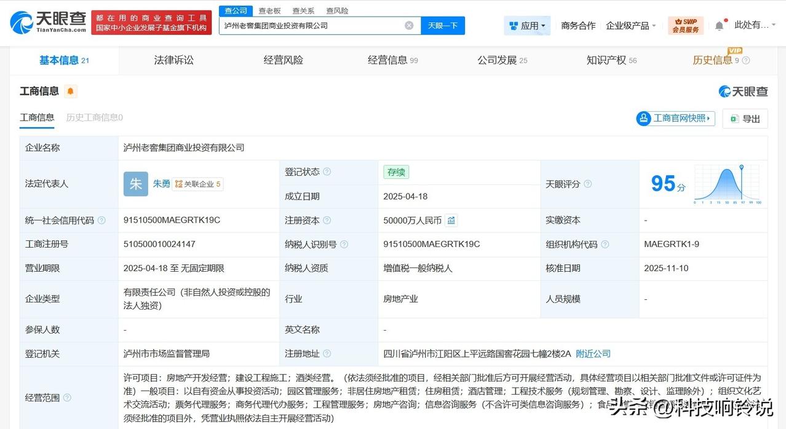The width and height of the screenshot is (786, 429).
Task: Click the establishment date 2025-04-18 in 成立日期 row
Action: point(405,196)
